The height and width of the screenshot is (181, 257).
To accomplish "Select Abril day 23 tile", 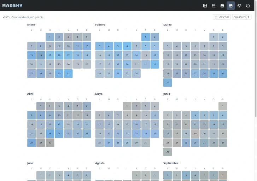I will [x=50, y=134].
